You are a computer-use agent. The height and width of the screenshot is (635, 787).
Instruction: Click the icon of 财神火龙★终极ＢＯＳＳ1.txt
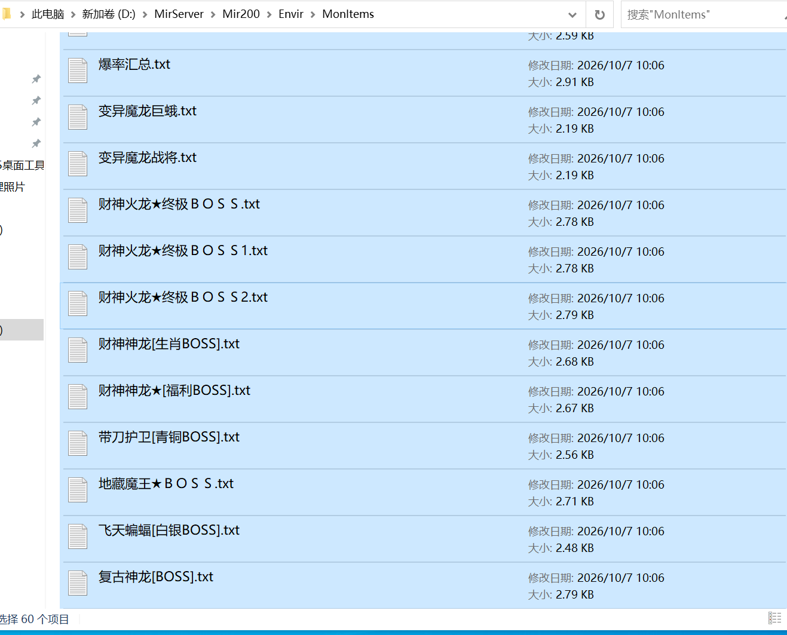click(x=78, y=257)
